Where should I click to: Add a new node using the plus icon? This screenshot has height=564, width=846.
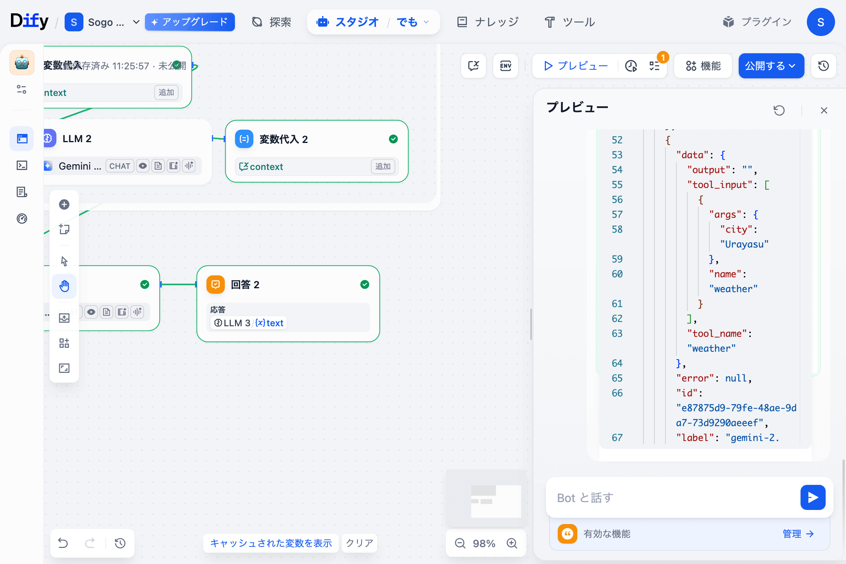pyautogui.click(x=64, y=204)
